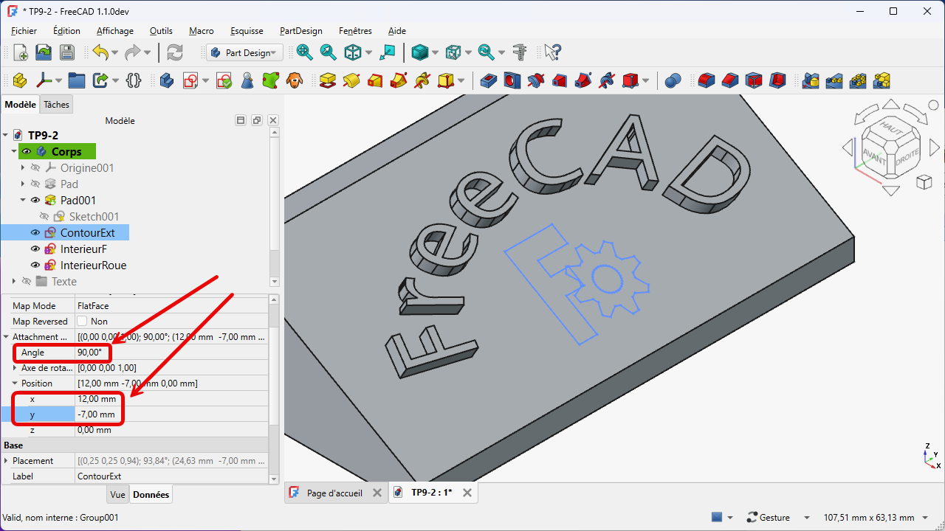Click the Fit all zoom icon
This screenshot has width=945, height=531.
(304, 52)
